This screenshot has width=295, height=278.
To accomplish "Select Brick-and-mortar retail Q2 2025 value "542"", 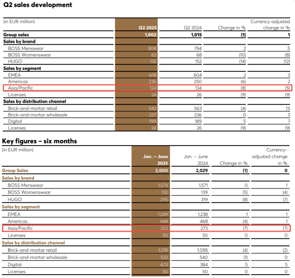I will click(x=152, y=108).
